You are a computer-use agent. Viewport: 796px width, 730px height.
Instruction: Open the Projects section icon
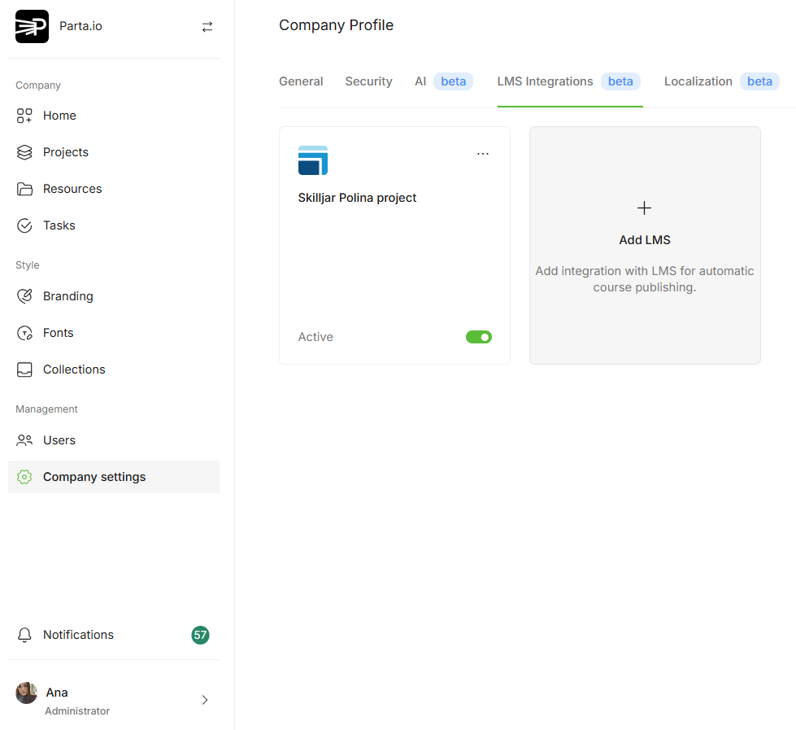click(x=24, y=152)
